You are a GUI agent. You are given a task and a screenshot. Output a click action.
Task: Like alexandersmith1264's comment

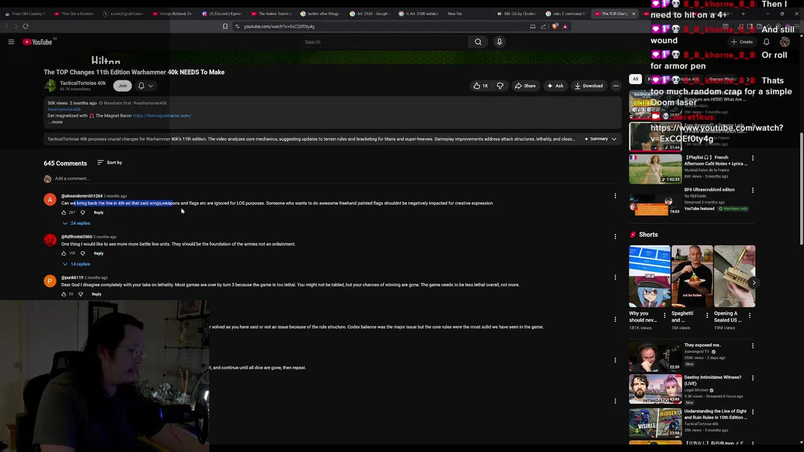tap(63, 213)
